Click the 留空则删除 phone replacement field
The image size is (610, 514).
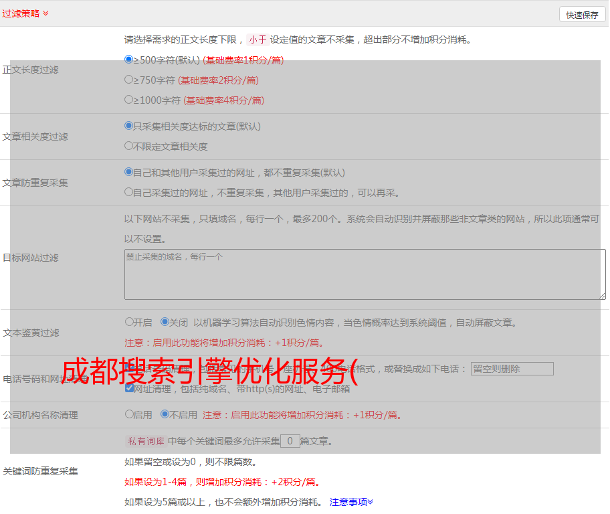(512, 369)
